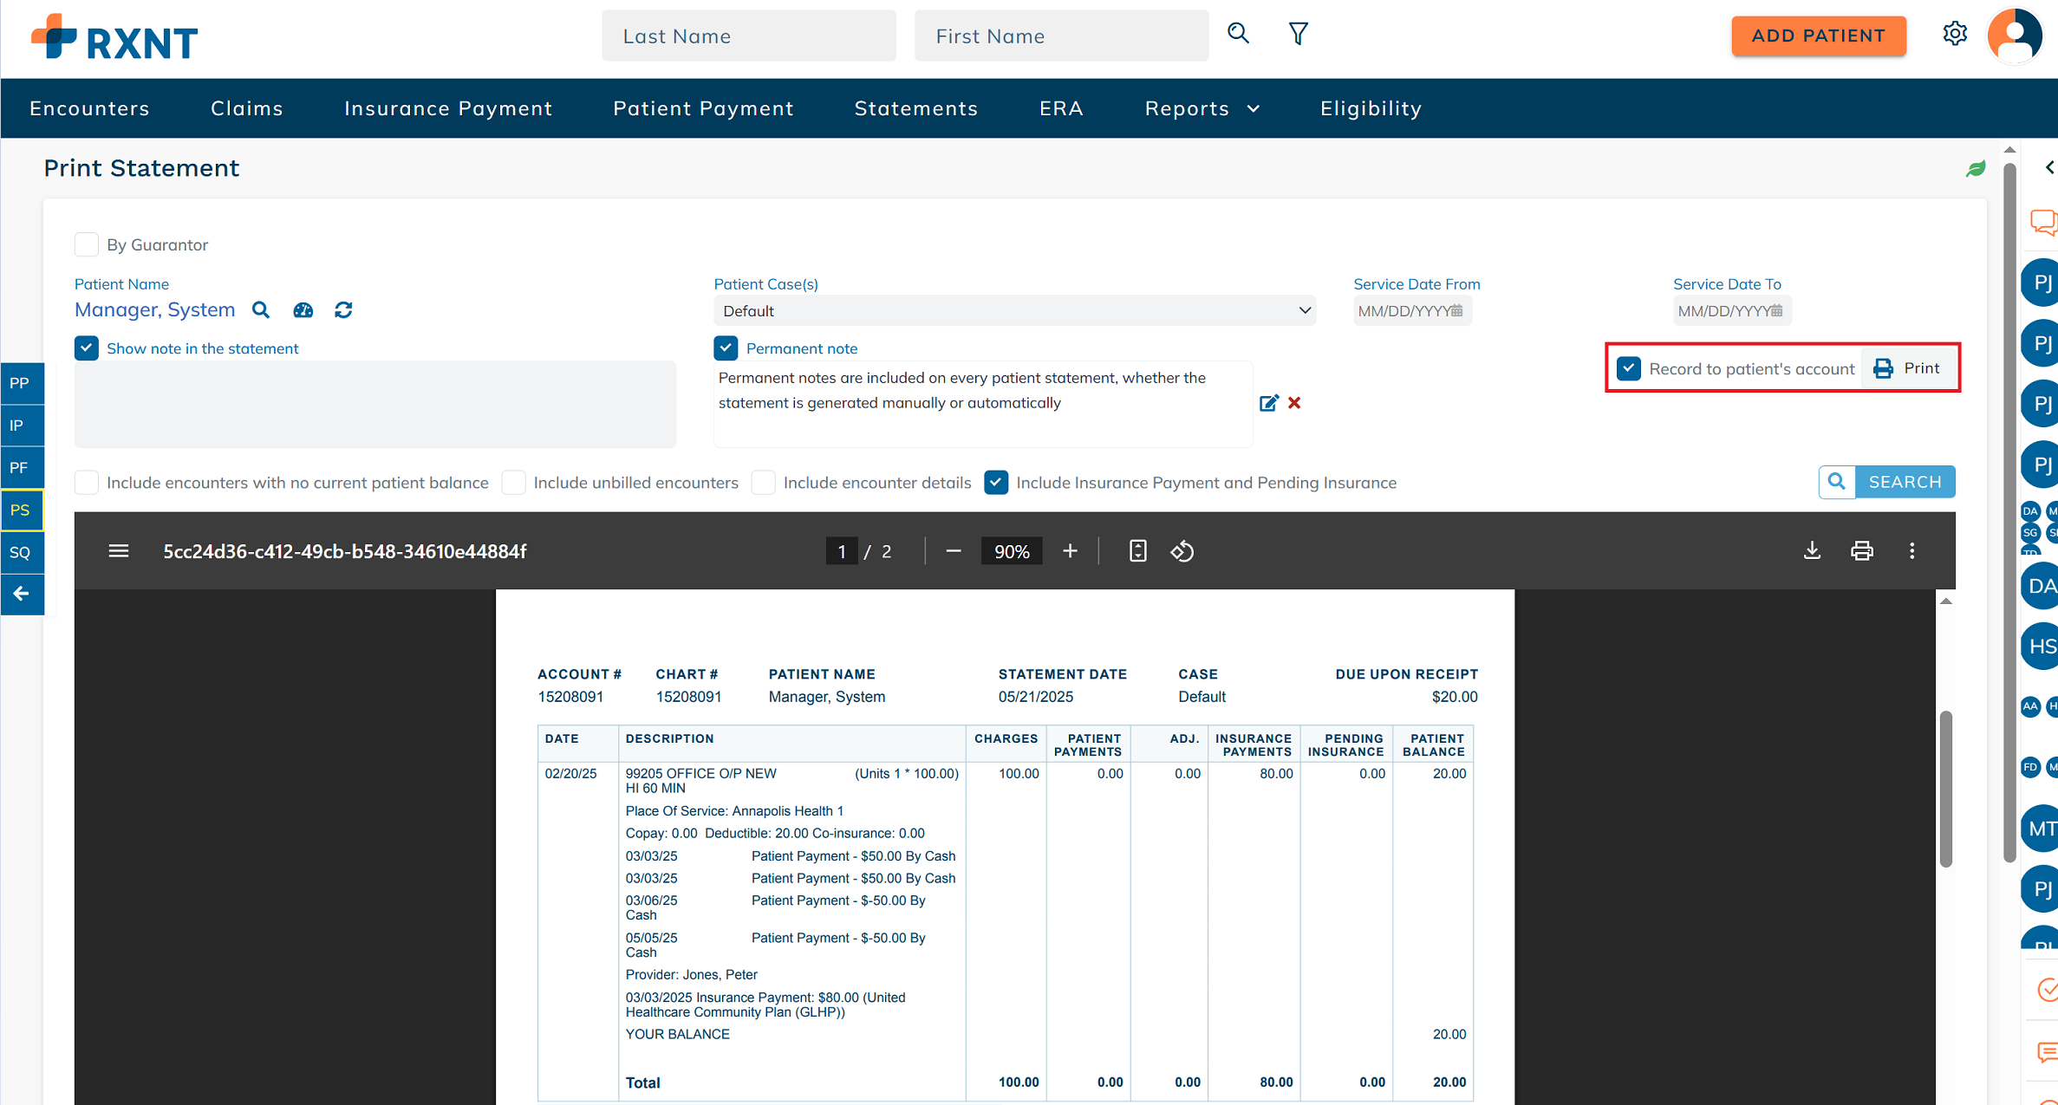The width and height of the screenshot is (2058, 1105).
Task: Enable the By Guarantor checkbox
Action: 87,244
